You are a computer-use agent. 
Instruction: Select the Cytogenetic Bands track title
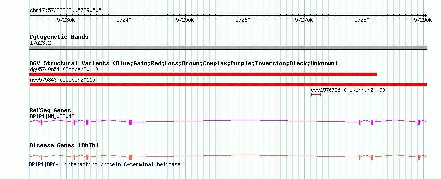click(59, 37)
